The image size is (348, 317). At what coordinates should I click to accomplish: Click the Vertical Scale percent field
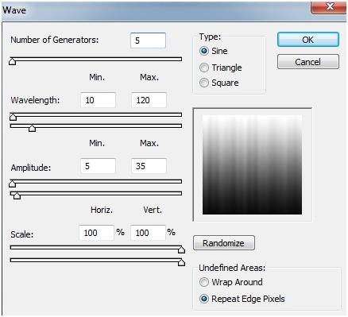coord(148,233)
